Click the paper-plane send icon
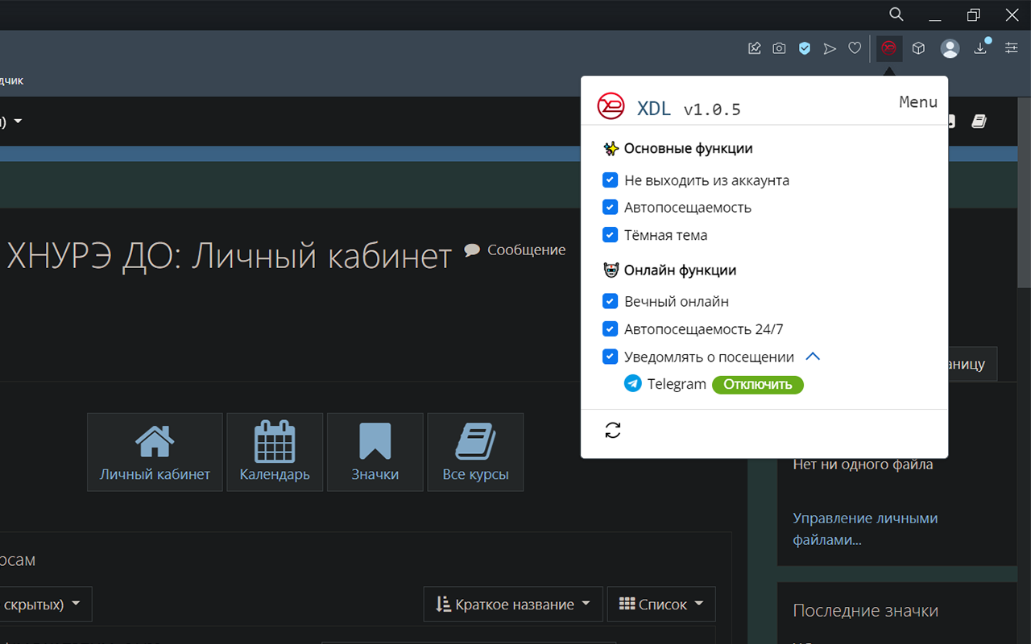The image size is (1031, 644). point(830,48)
